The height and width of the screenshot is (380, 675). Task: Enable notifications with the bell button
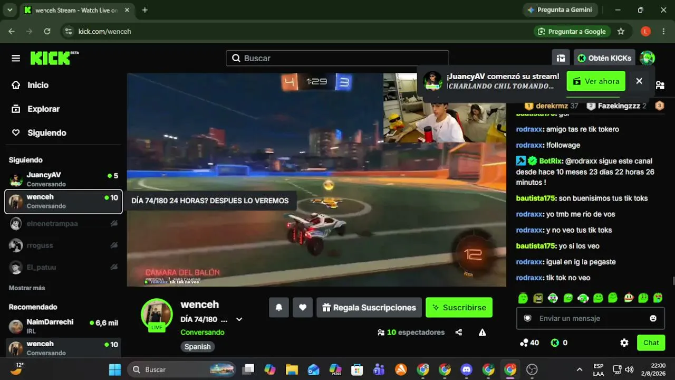coord(279,308)
